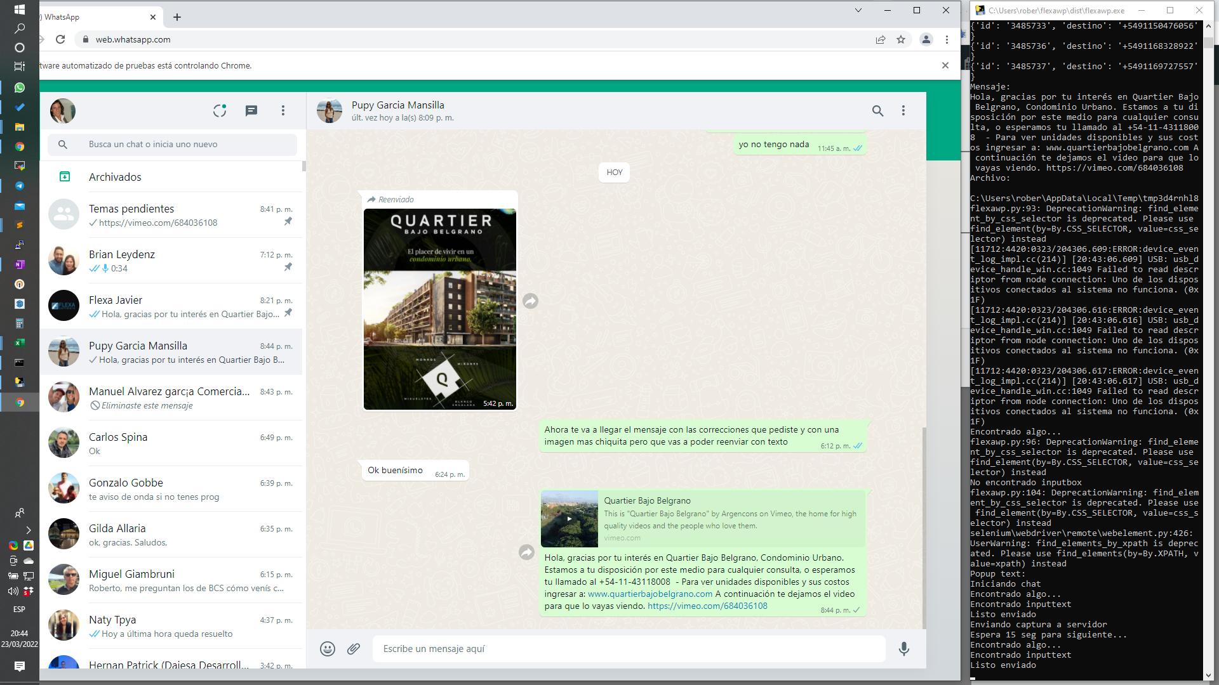Open Windows Start menu
This screenshot has width=1219, height=685.
pyautogui.click(x=19, y=10)
